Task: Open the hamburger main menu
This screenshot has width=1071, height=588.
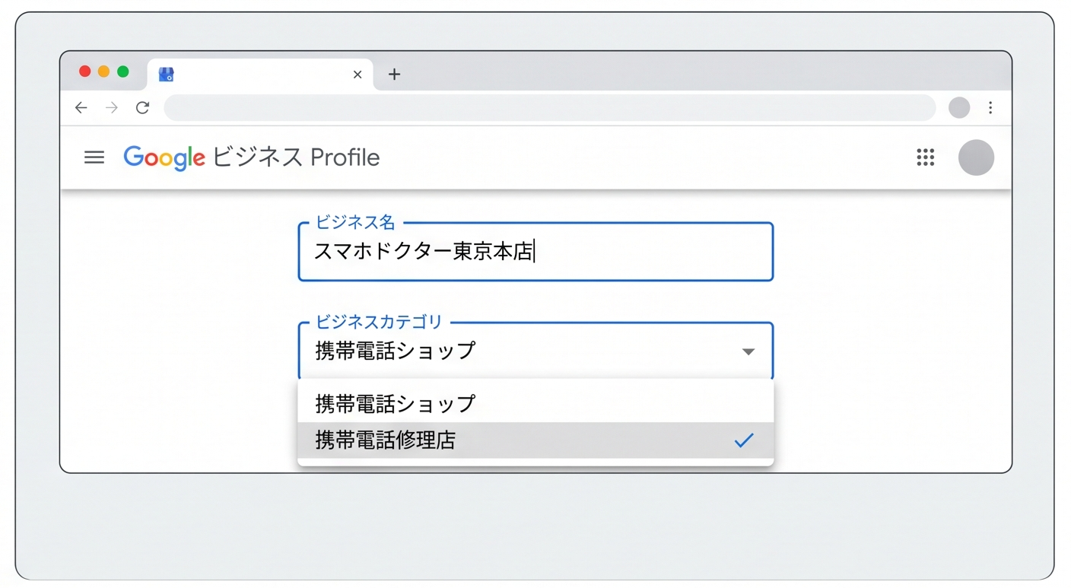Action: (x=94, y=157)
